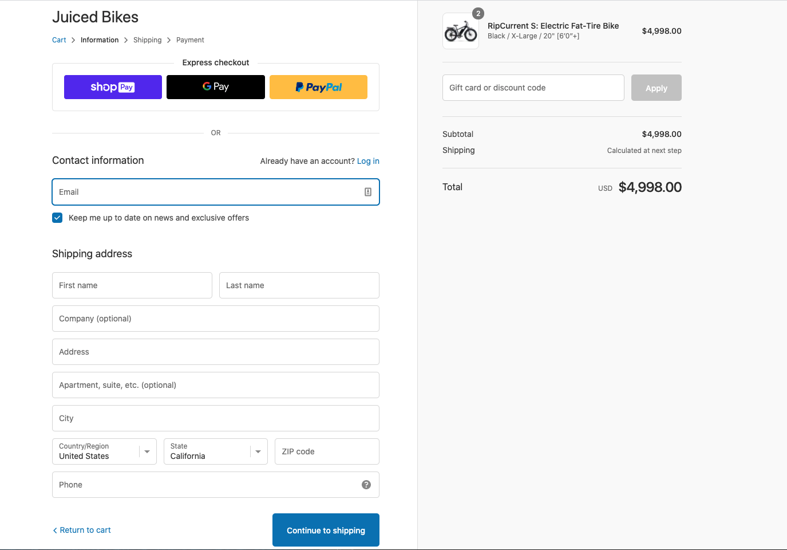
Task: Click the RipCurrent S bike thumbnail
Action: [461, 31]
